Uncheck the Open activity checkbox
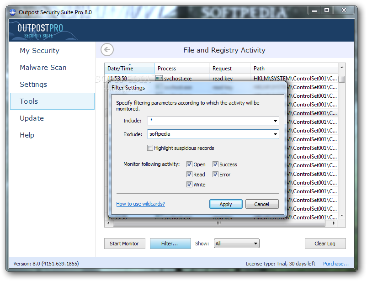 coord(189,164)
